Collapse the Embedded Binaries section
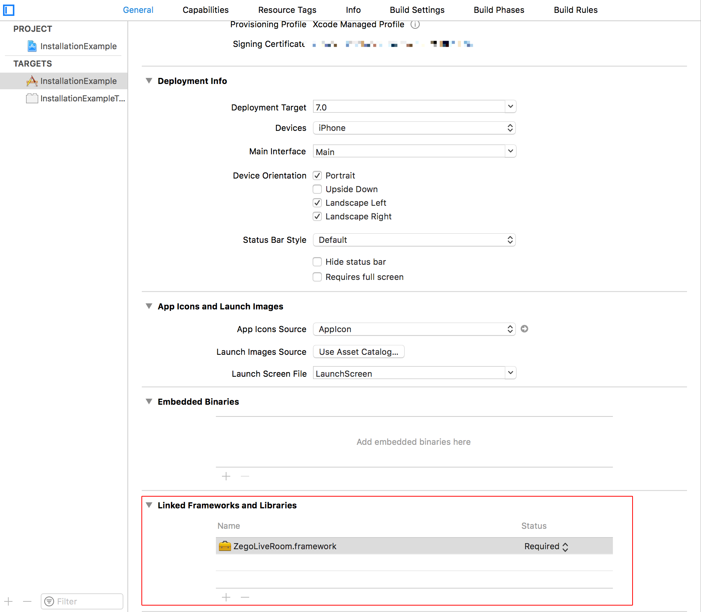Screen dimensions: 701x612 click(149, 401)
